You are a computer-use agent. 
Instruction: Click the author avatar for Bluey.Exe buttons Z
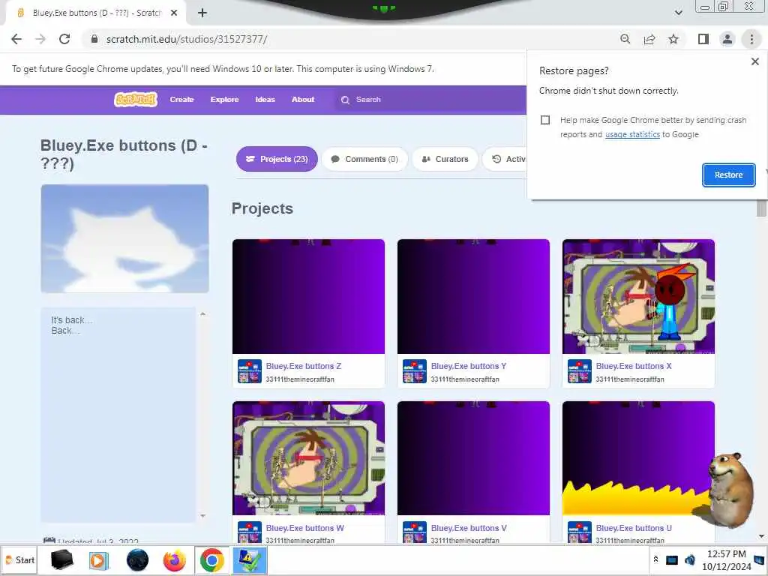[x=249, y=371]
